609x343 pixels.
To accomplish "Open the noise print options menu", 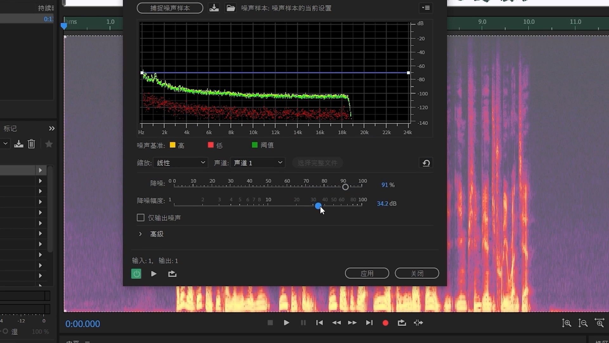I will [426, 8].
